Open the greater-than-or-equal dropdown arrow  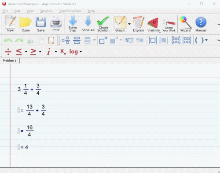point(40,51)
